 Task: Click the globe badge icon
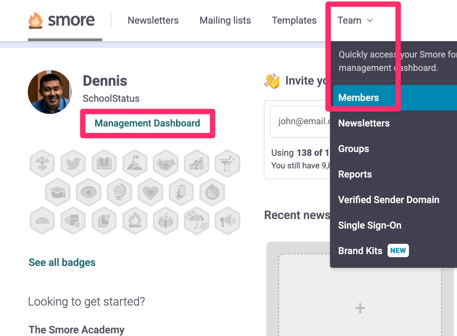click(119, 192)
